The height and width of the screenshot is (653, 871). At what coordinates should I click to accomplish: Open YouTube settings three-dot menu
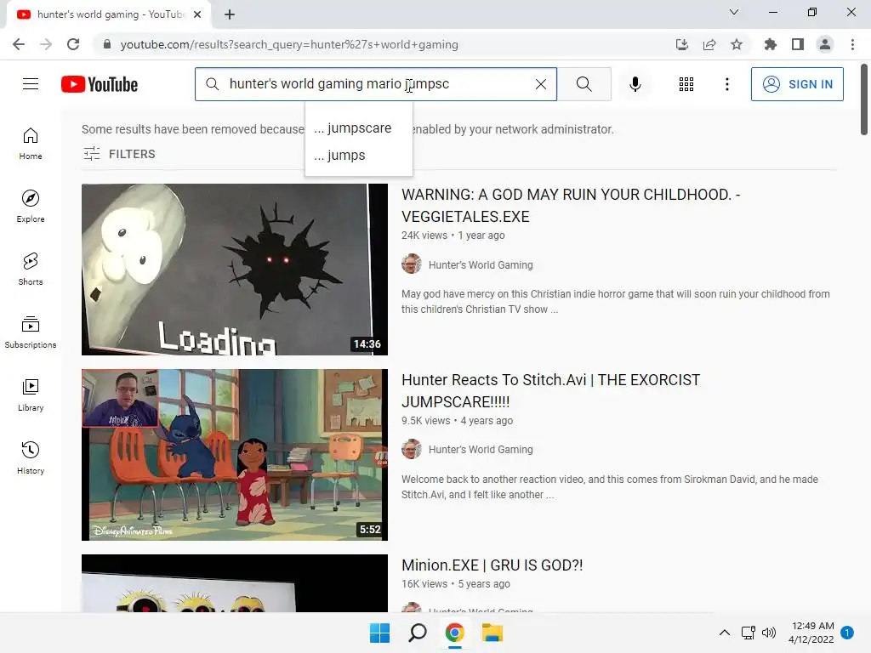pyautogui.click(x=726, y=84)
